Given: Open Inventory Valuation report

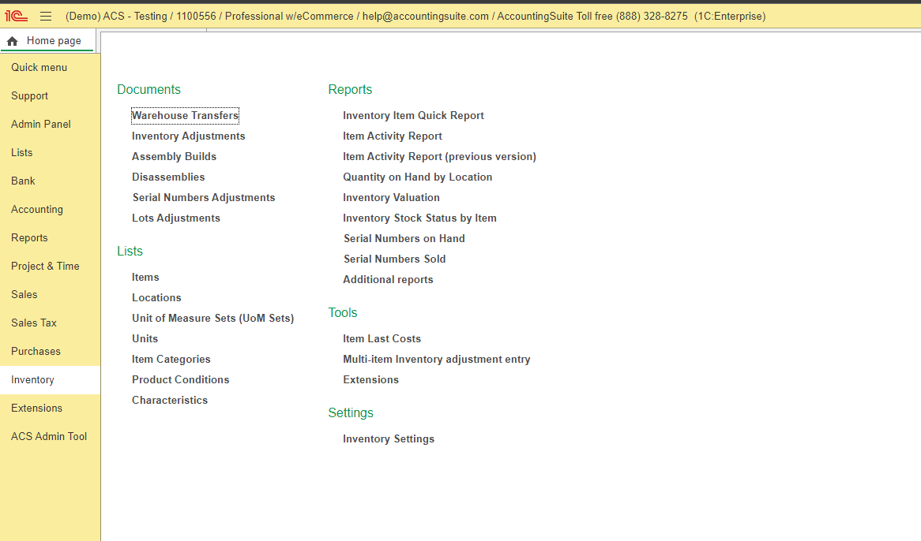Looking at the screenshot, I should tap(391, 197).
